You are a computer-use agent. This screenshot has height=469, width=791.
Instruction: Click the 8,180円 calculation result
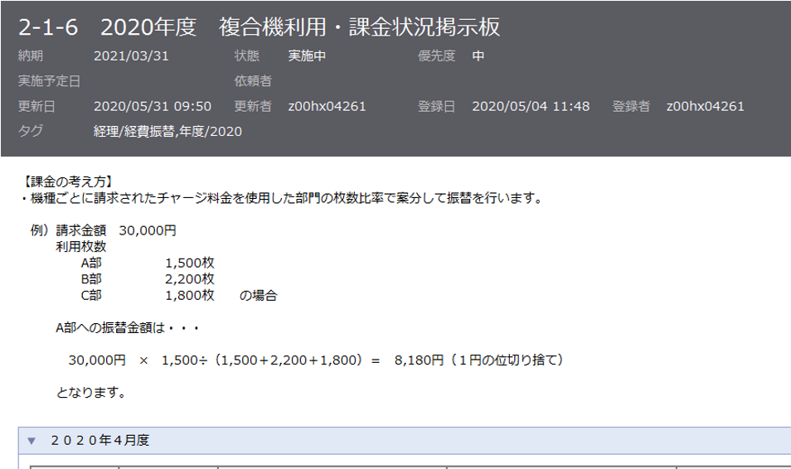click(x=419, y=360)
